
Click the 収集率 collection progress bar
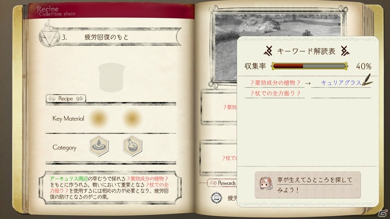point(310,66)
